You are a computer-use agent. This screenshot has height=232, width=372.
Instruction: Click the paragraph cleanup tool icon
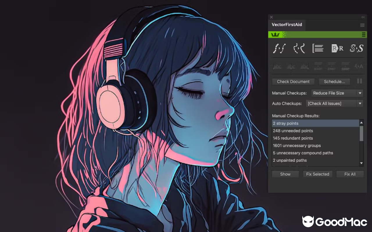click(318, 48)
